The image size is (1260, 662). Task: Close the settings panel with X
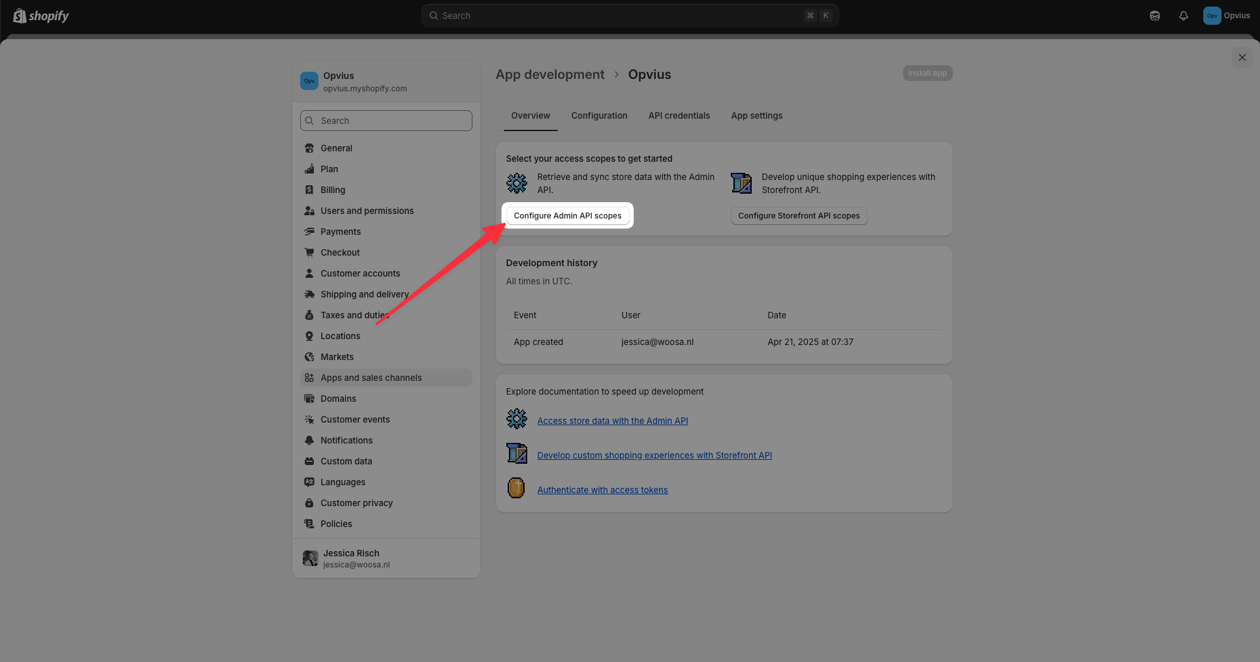point(1242,57)
